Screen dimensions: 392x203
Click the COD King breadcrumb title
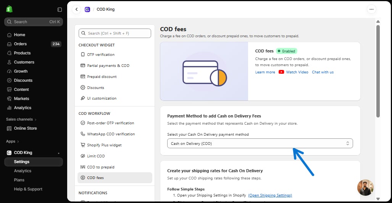click(105, 9)
